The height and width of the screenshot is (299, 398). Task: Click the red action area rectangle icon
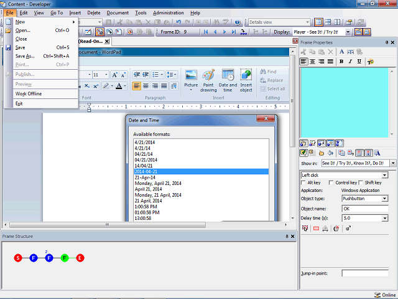coord(317,229)
